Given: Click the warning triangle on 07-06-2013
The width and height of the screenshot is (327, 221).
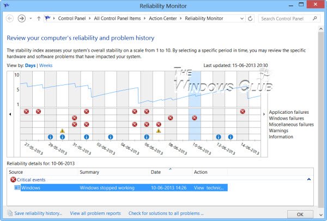Looking at the screenshot, I should click(x=159, y=131).
